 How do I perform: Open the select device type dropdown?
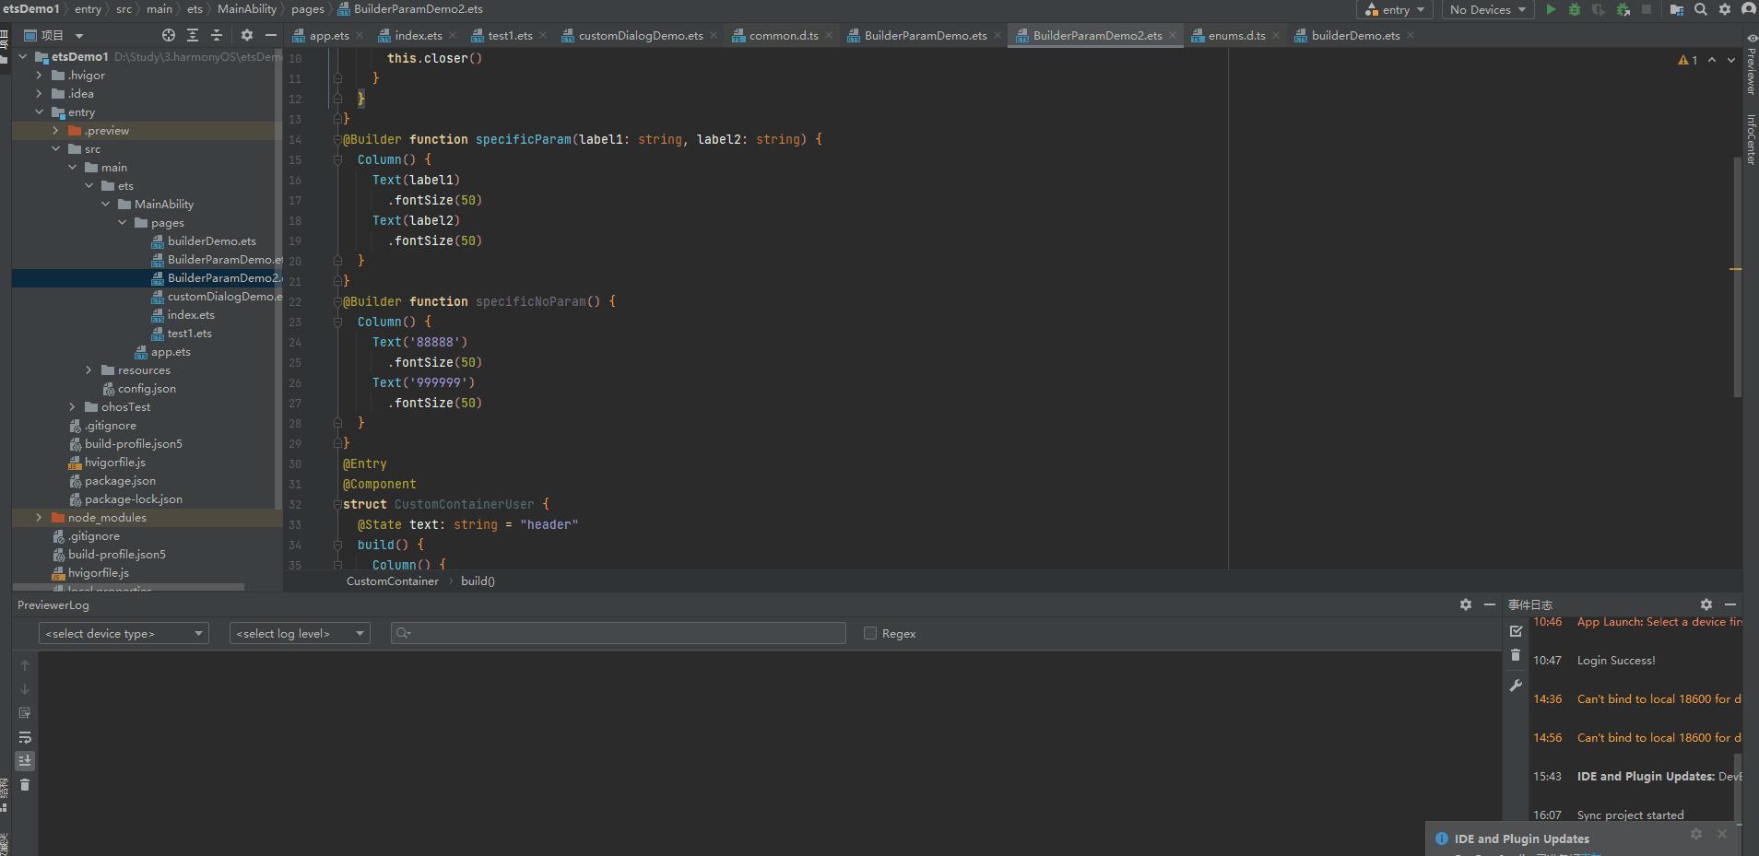(x=124, y=633)
